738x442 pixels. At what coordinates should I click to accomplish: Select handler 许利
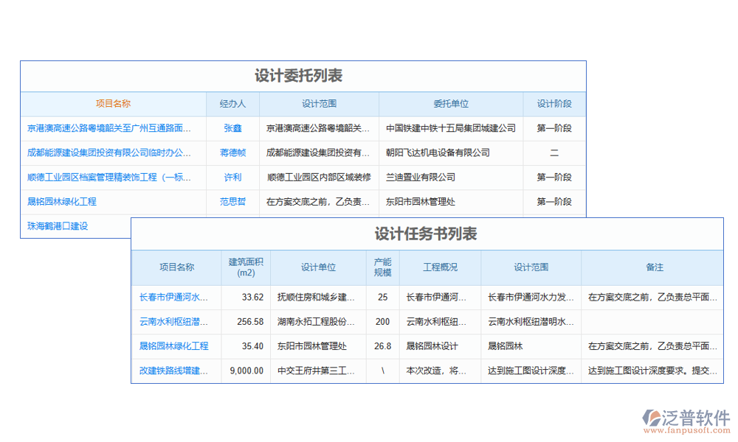pyautogui.click(x=233, y=177)
